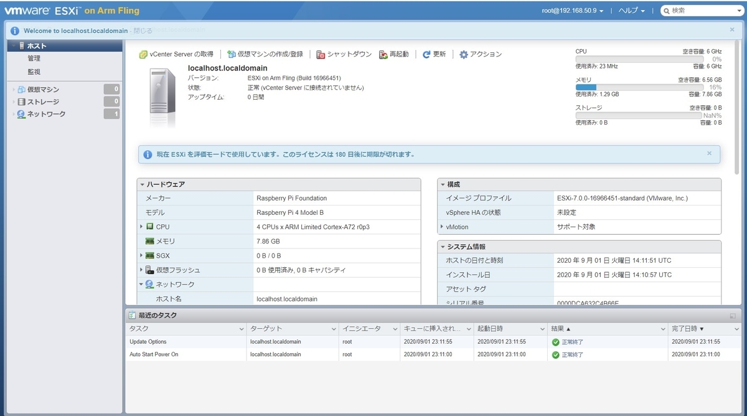Collapse the ネットワーク section in ハードウェア
Viewport: 747px width, 416px height.
click(x=141, y=284)
